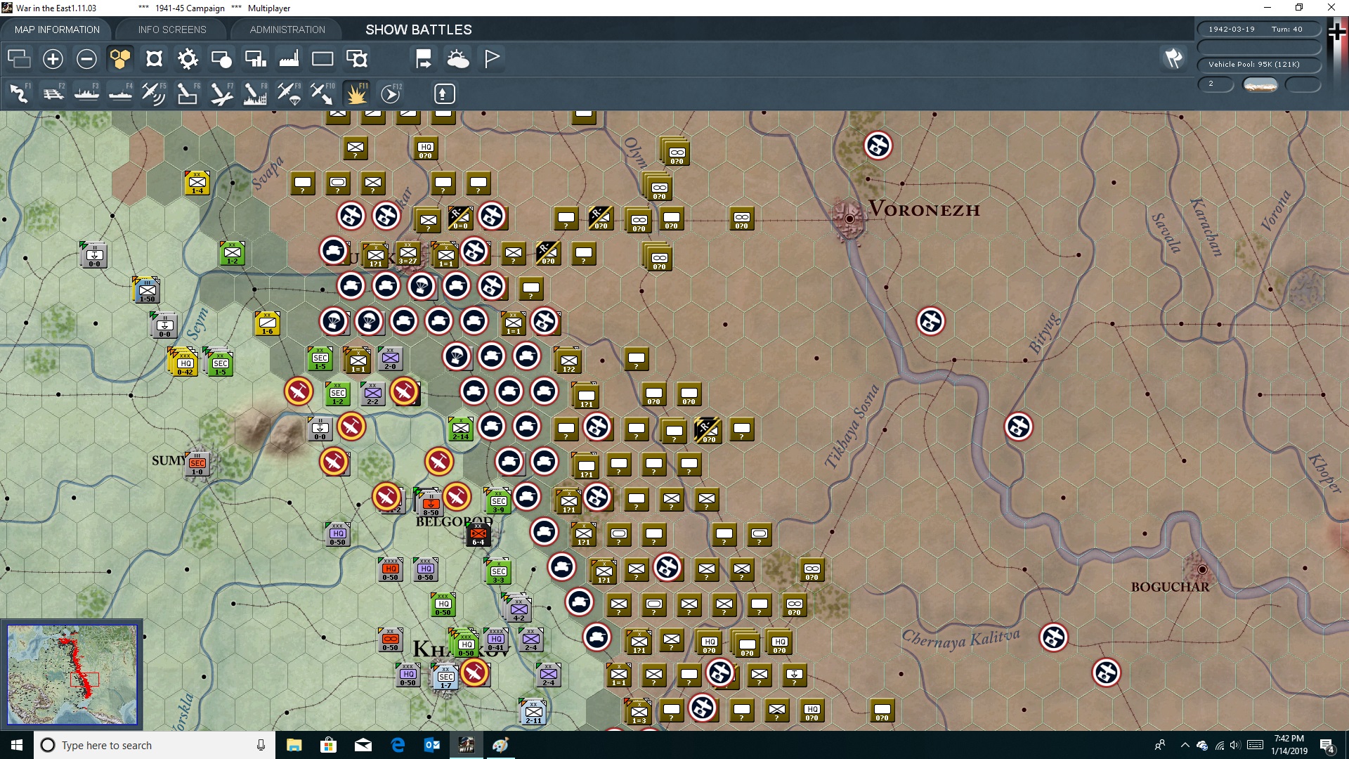This screenshot has height=759, width=1349.
Task: Toggle the zoom in magnifier control
Action: pos(53,59)
